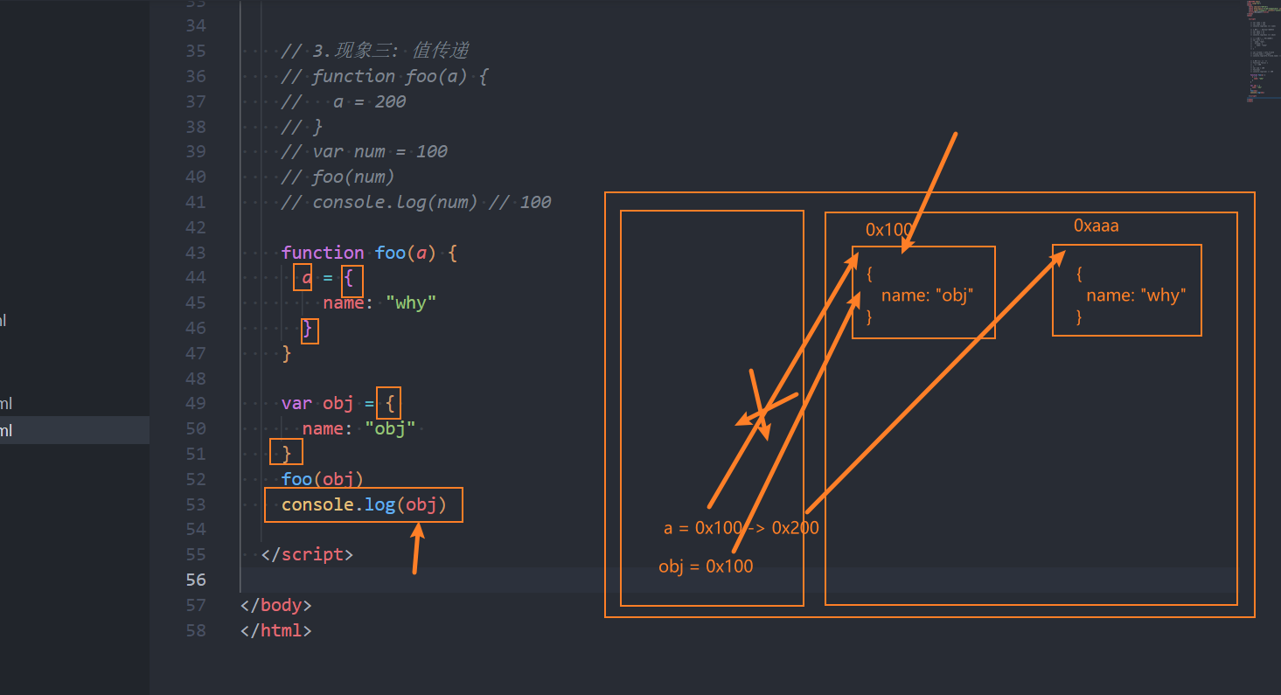Click line number 53 in gutter
Viewport: 1281px width, 695px height.
196,504
